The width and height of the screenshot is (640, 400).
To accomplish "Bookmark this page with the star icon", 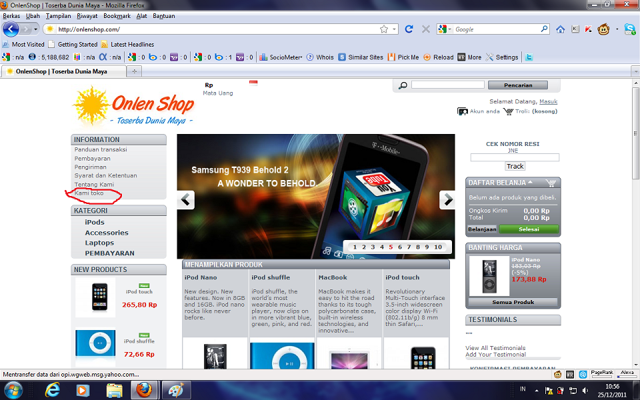I will point(384,29).
